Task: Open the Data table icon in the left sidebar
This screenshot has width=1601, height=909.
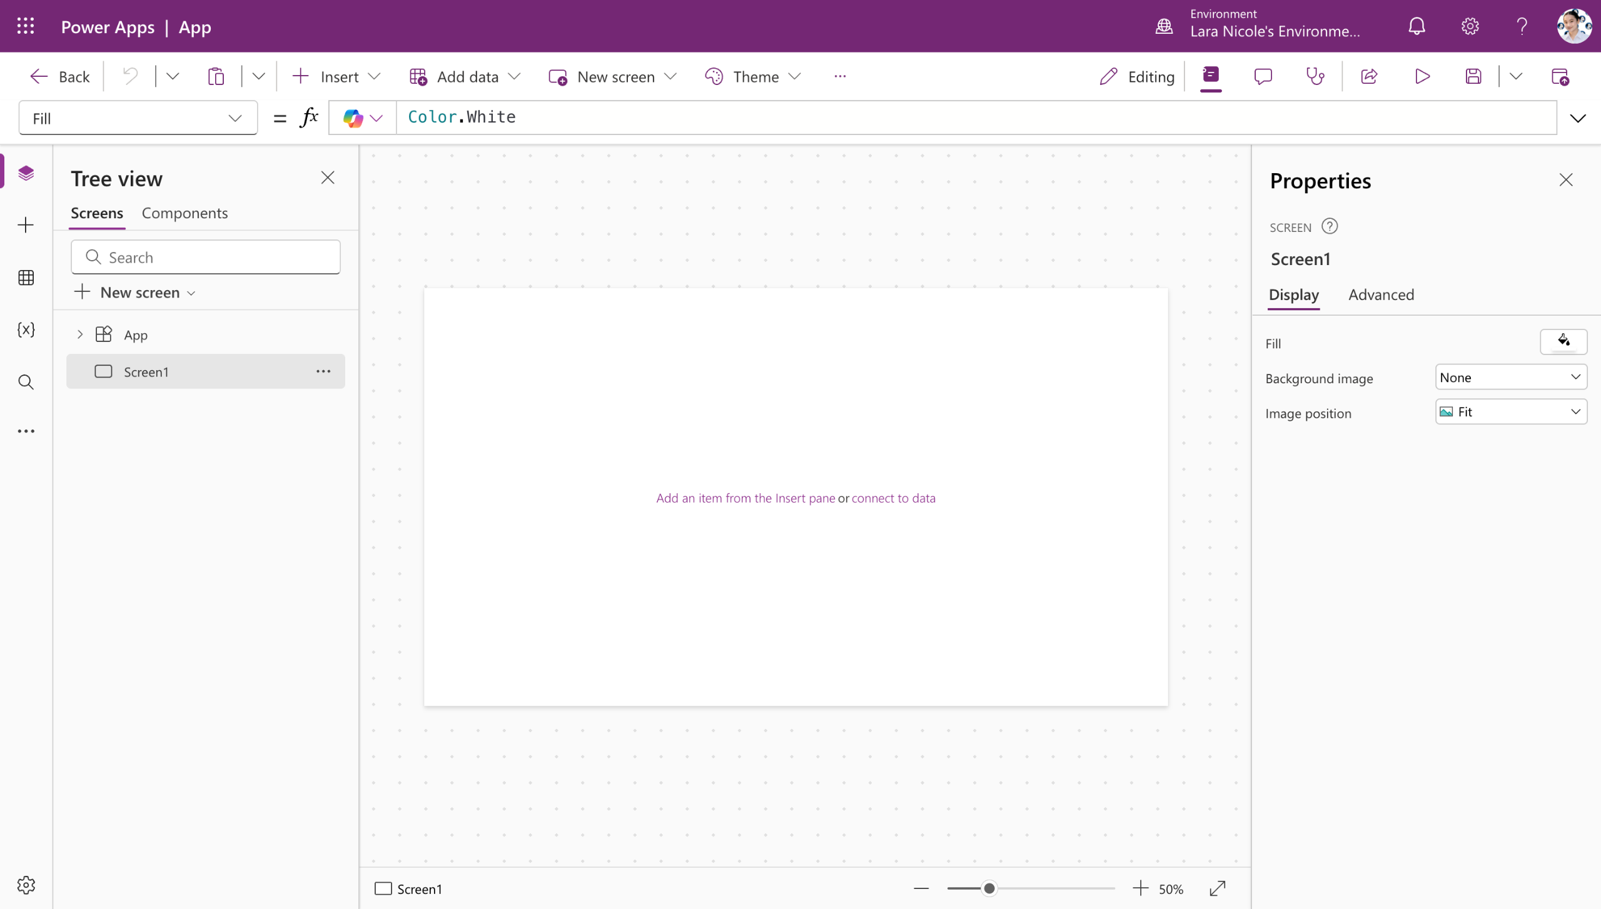Action: (26, 278)
